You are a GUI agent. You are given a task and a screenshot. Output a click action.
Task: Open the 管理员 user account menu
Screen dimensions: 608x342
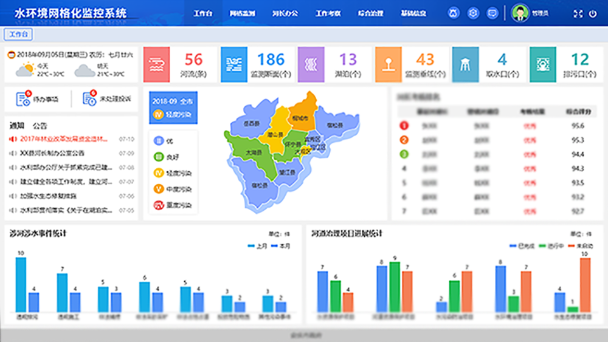click(x=528, y=13)
